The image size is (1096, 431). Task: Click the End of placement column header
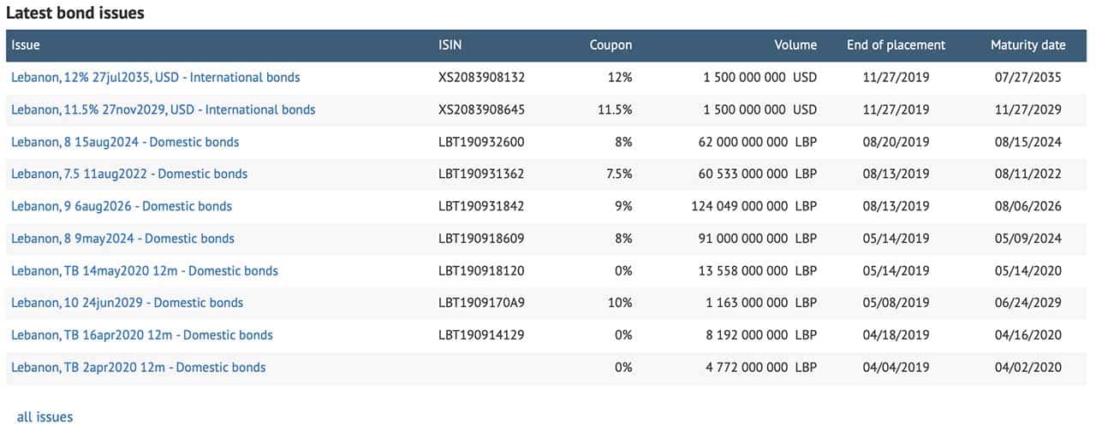coord(896,45)
